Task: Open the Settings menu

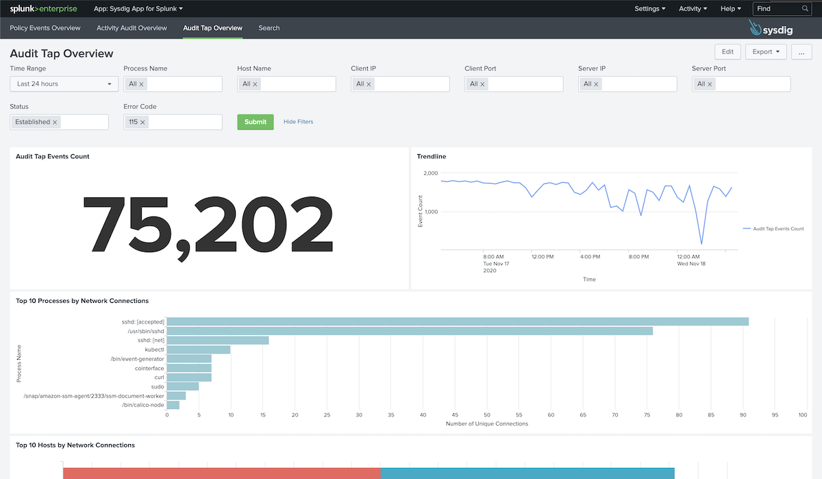Action: [x=650, y=9]
